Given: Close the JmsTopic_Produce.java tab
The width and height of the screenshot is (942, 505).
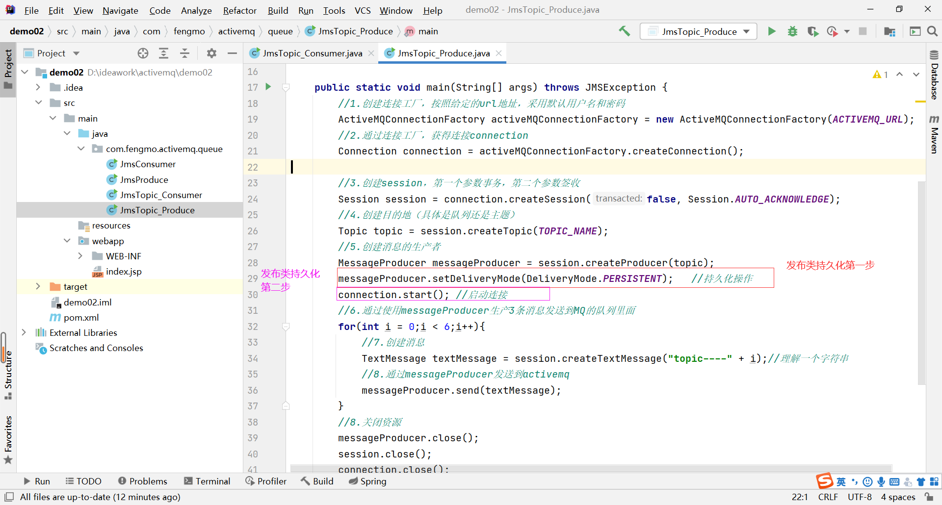Looking at the screenshot, I should coord(498,53).
